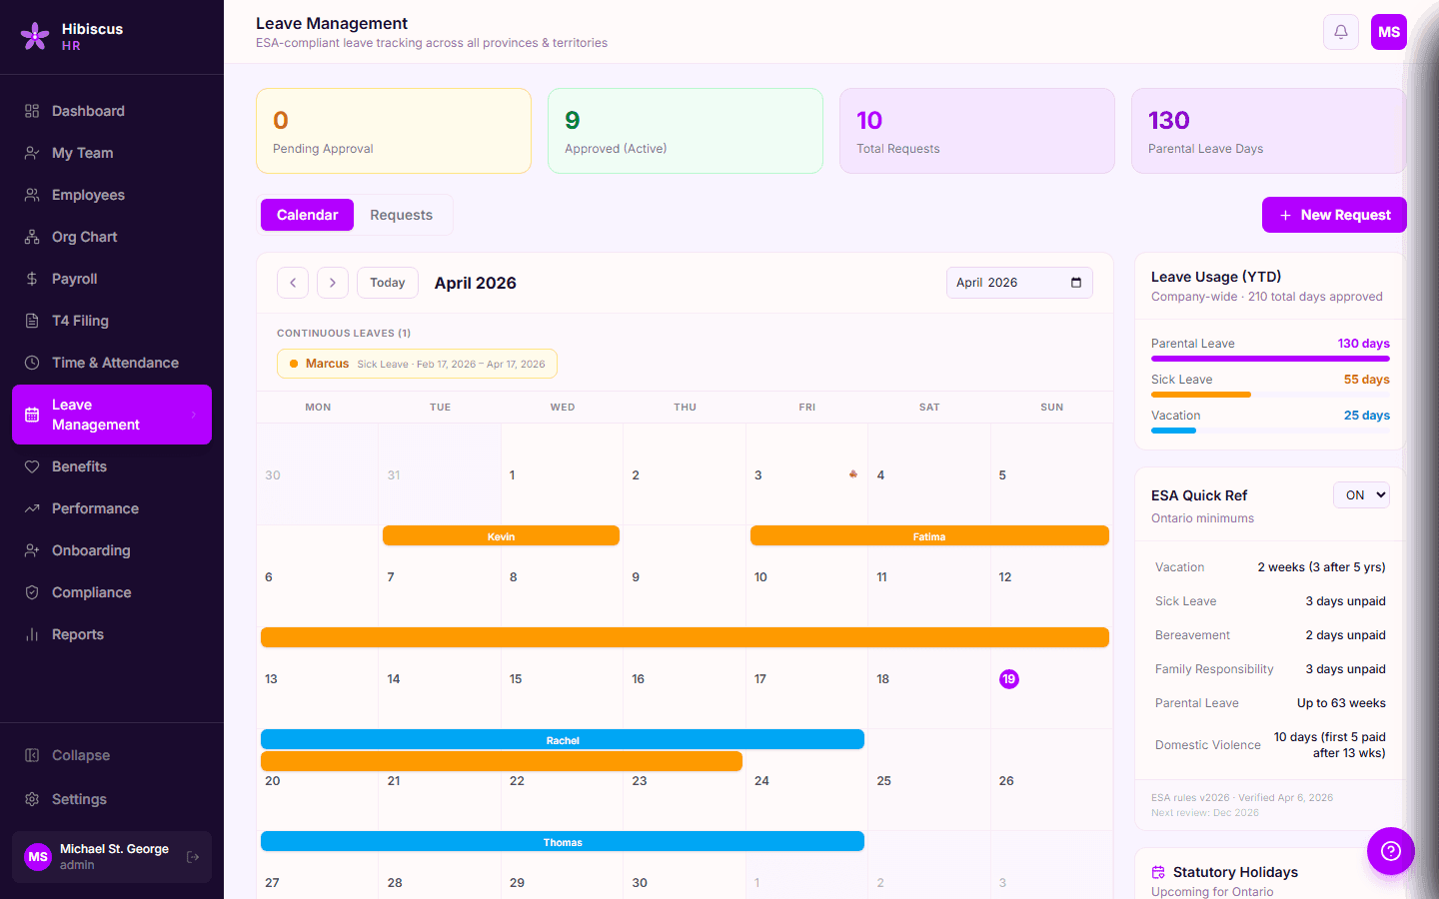Screen dimensions: 1439x899
Task: Click the Statutory Holidays calendar icon
Action: tap(1158, 872)
